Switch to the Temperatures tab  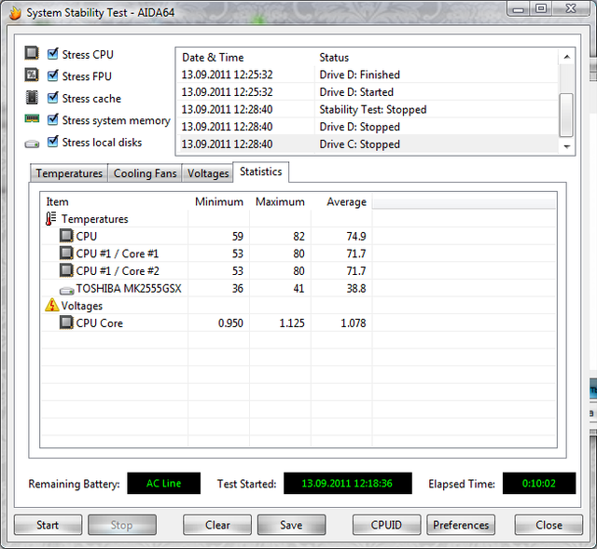(x=69, y=173)
